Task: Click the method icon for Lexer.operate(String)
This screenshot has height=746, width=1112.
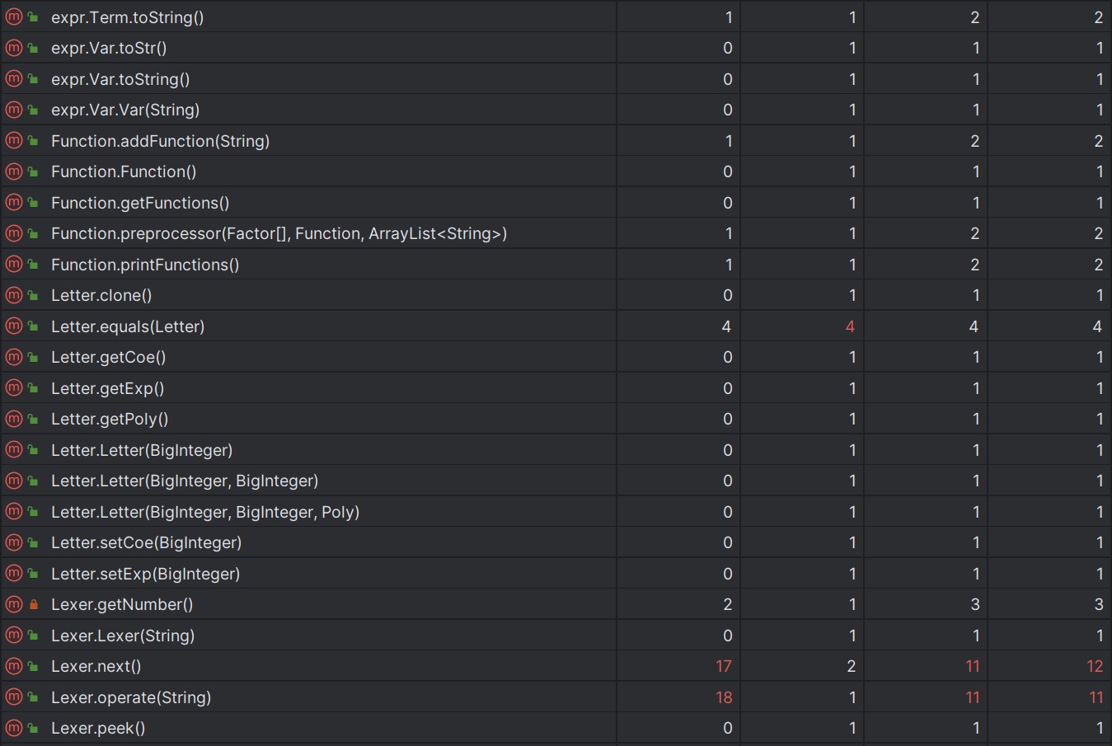Action: tap(14, 697)
